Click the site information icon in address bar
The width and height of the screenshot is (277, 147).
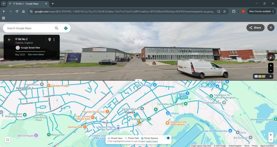click(31, 11)
